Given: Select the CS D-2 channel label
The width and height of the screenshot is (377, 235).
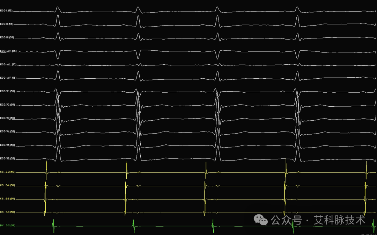Looking at the screenshot, I should click(8, 172).
